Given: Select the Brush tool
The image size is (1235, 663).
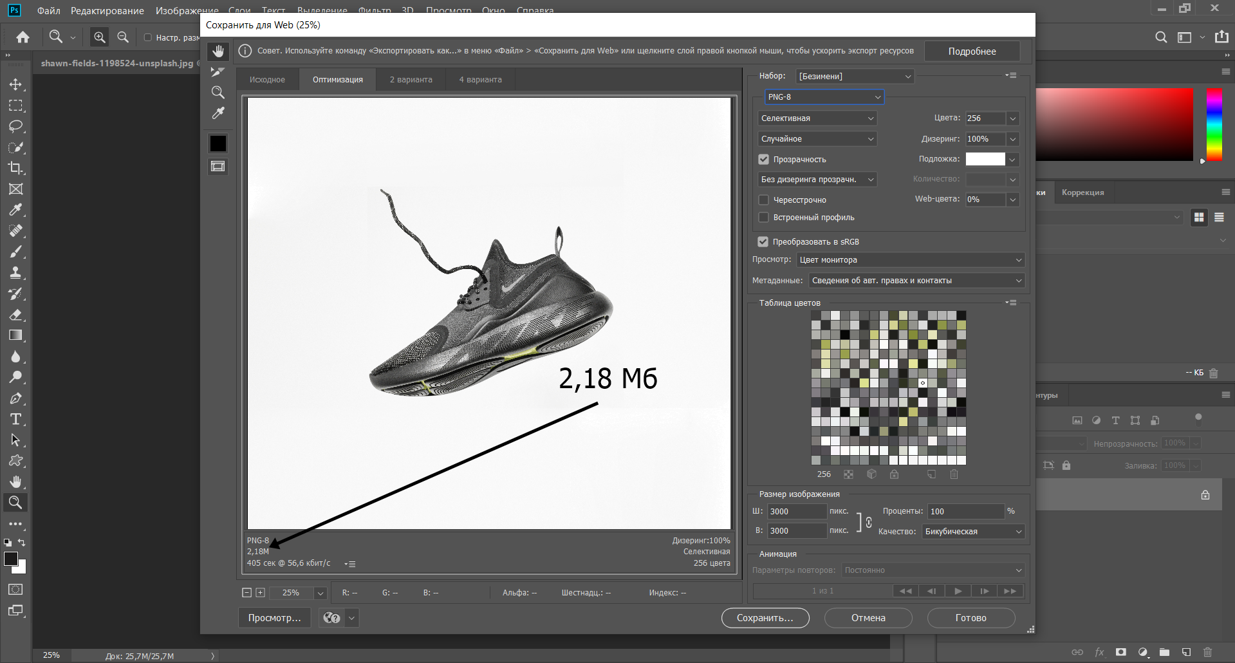Looking at the screenshot, I should 16,252.
